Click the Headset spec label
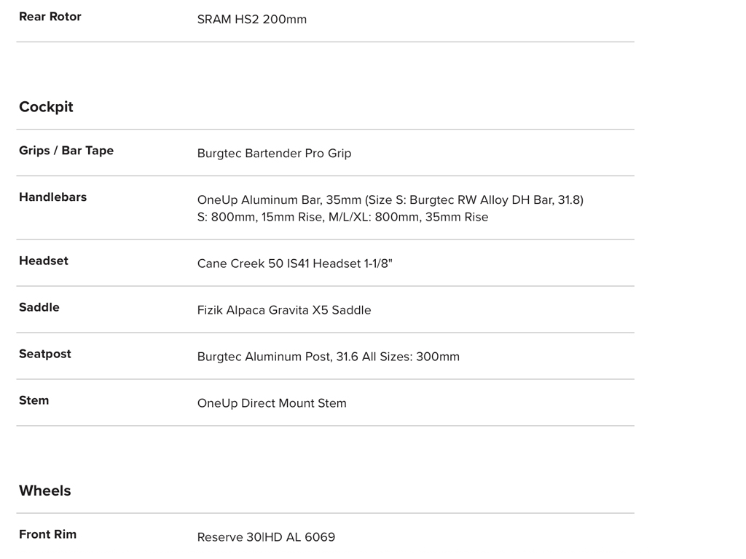The width and height of the screenshot is (746, 559). tap(44, 261)
